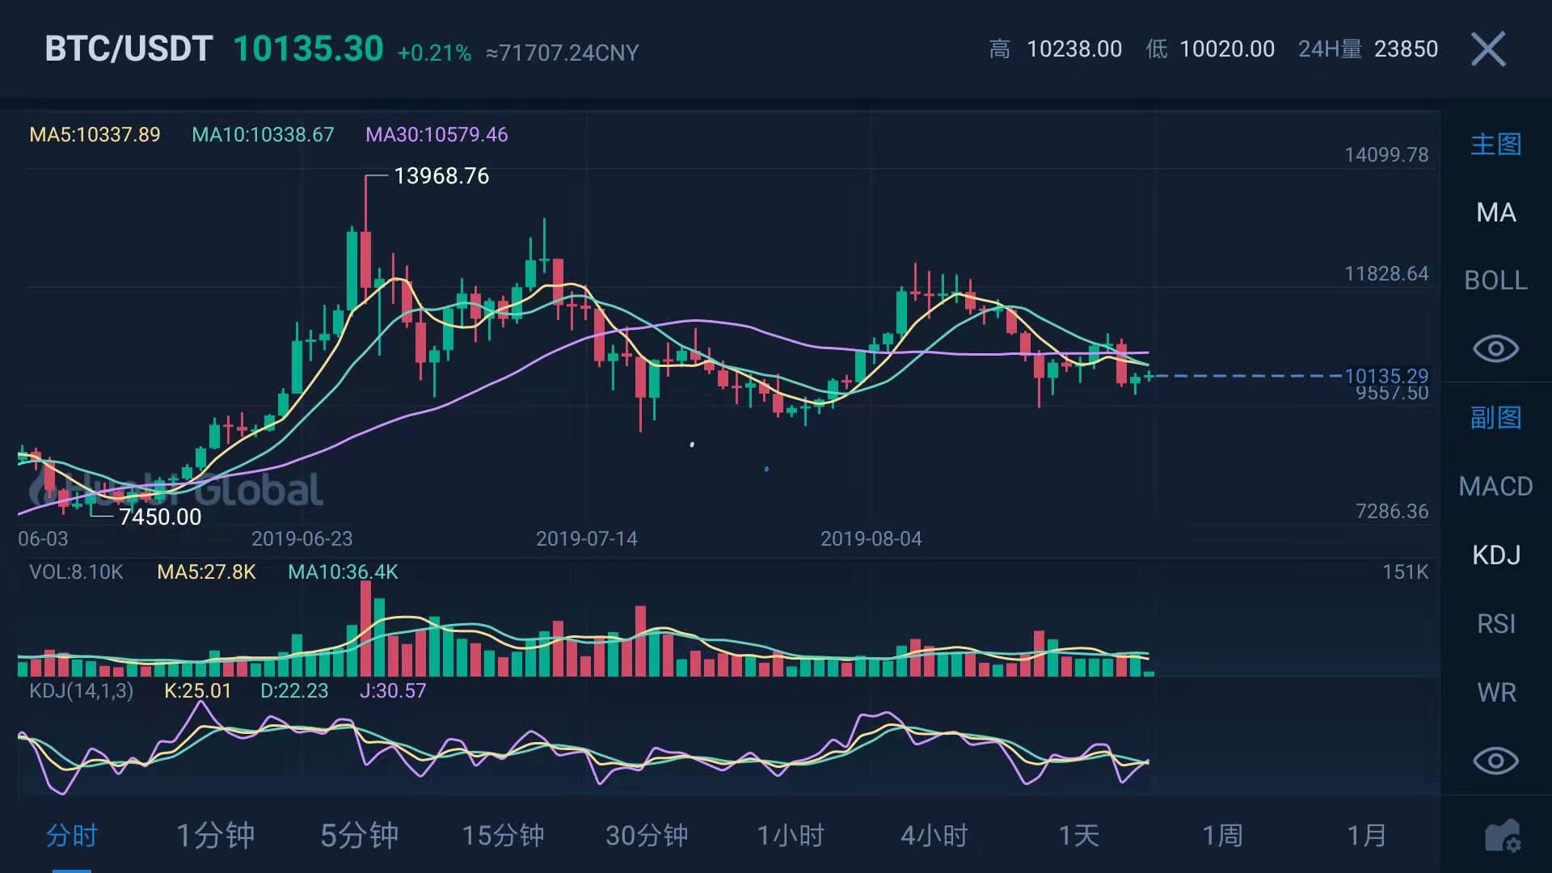Select the BOLL main indicator
Image resolution: width=1552 pixels, height=873 pixels.
[1495, 280]
